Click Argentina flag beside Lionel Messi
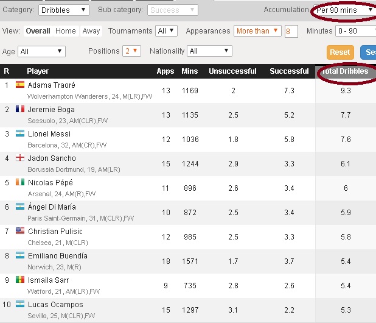Screen dimensions: 376x323 (x=20, y=133)
